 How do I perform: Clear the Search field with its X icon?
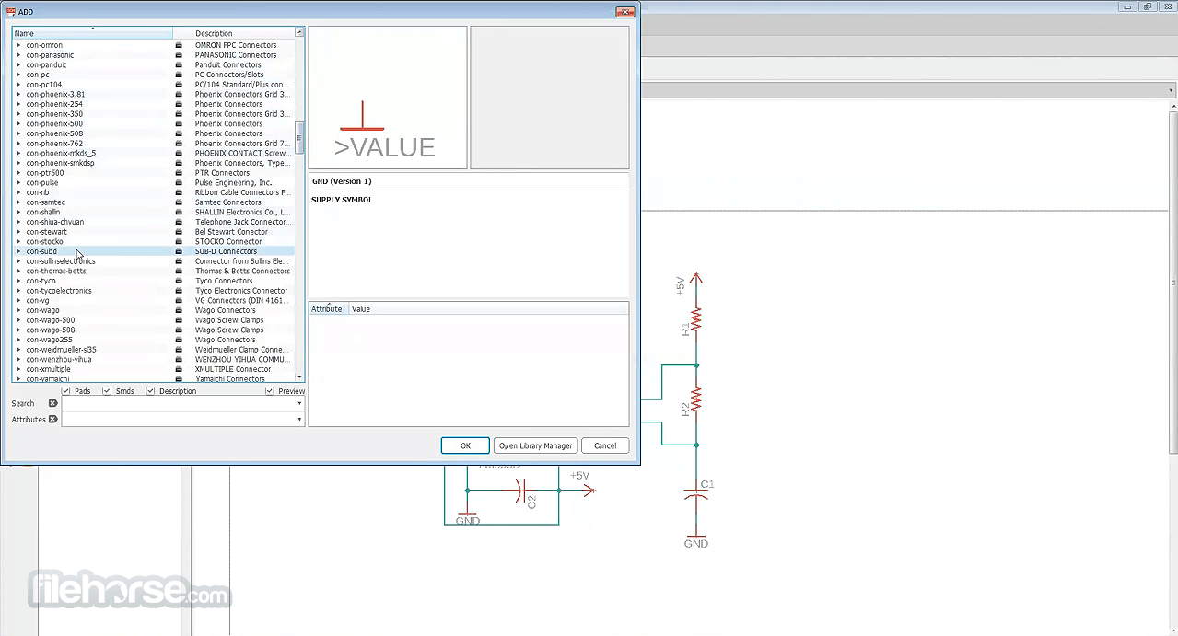point(52,403)
